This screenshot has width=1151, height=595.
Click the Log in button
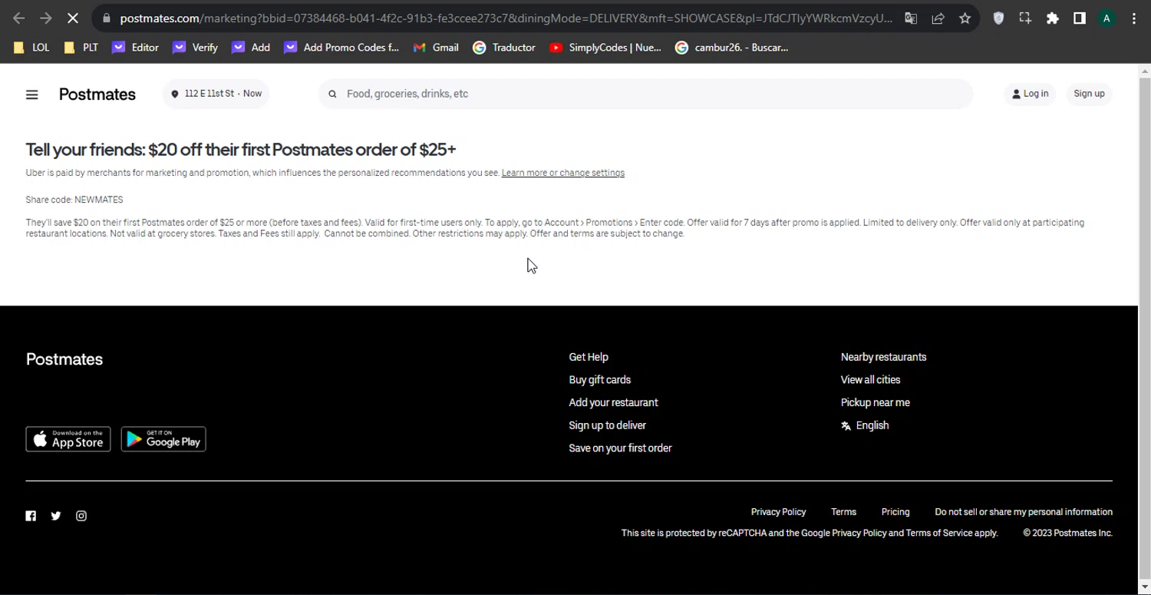point(1030,94)
